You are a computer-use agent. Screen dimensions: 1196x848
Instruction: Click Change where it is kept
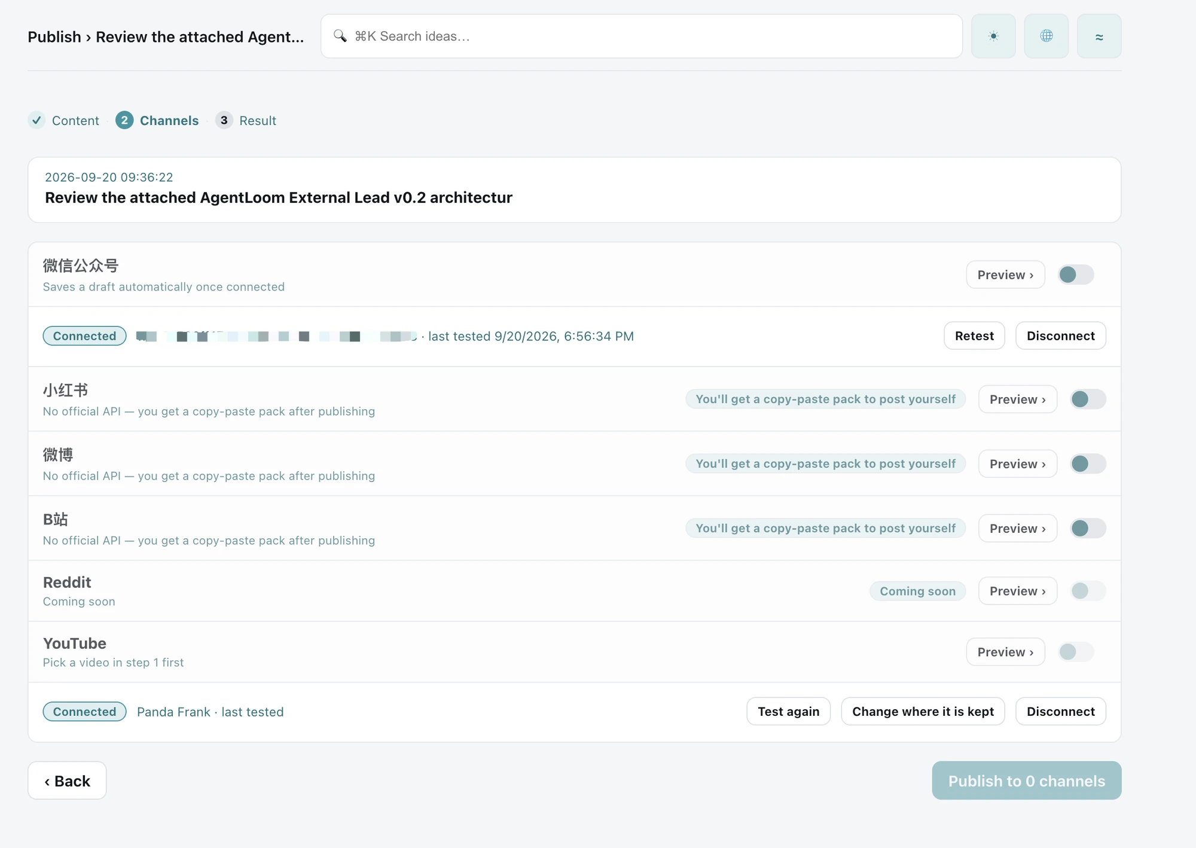click(923, 711)
